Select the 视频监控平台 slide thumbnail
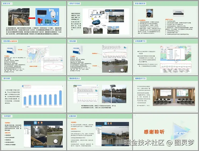Image resolution: width=199 pixels, height=151 pixels. (x=165, y=94)
